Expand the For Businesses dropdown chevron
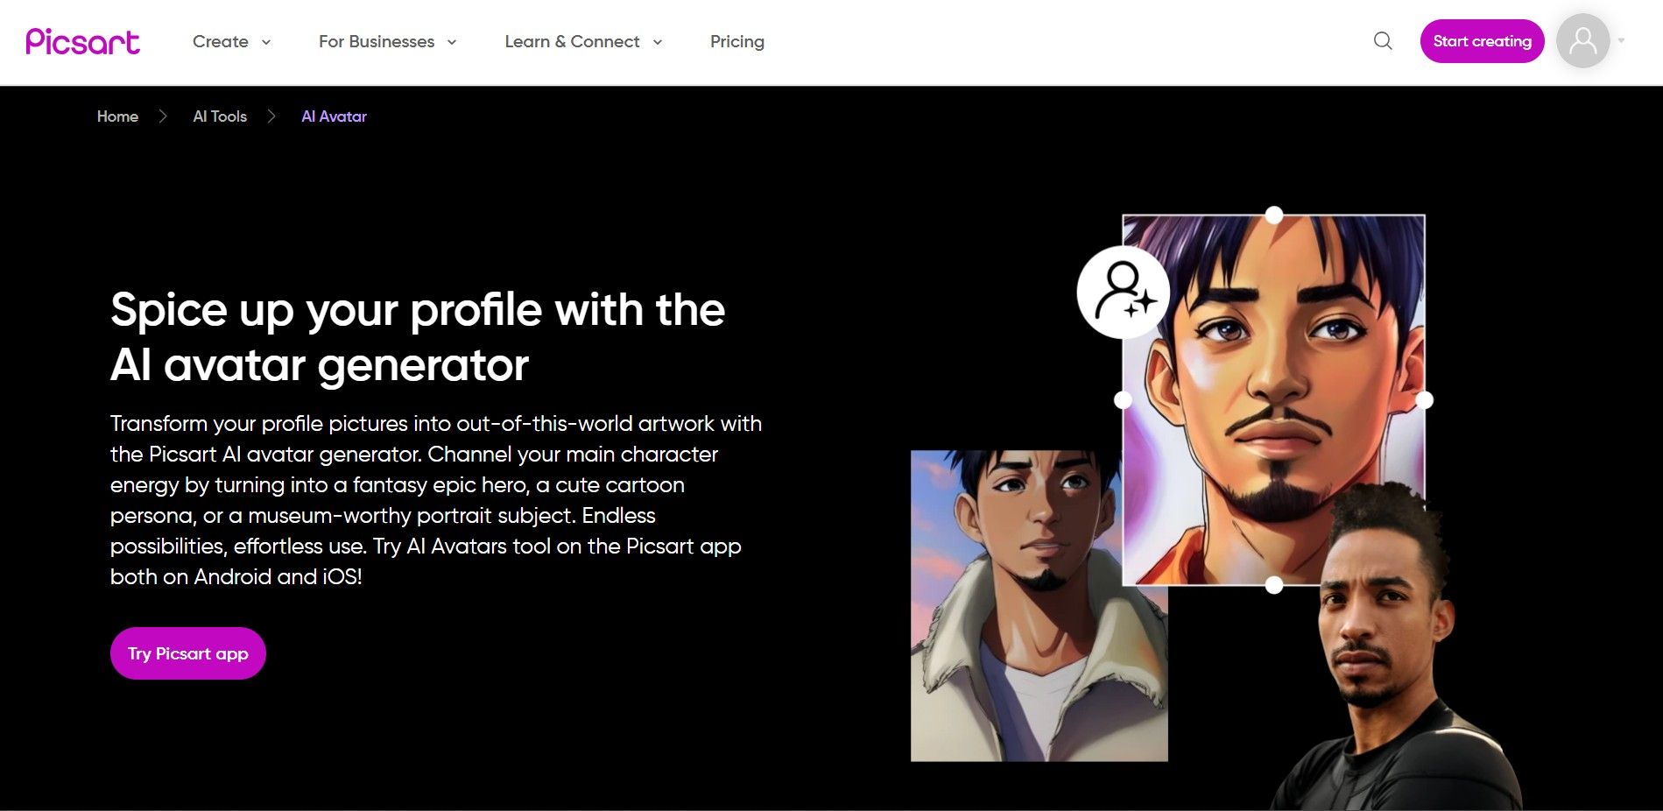 (x=452, y=42)
